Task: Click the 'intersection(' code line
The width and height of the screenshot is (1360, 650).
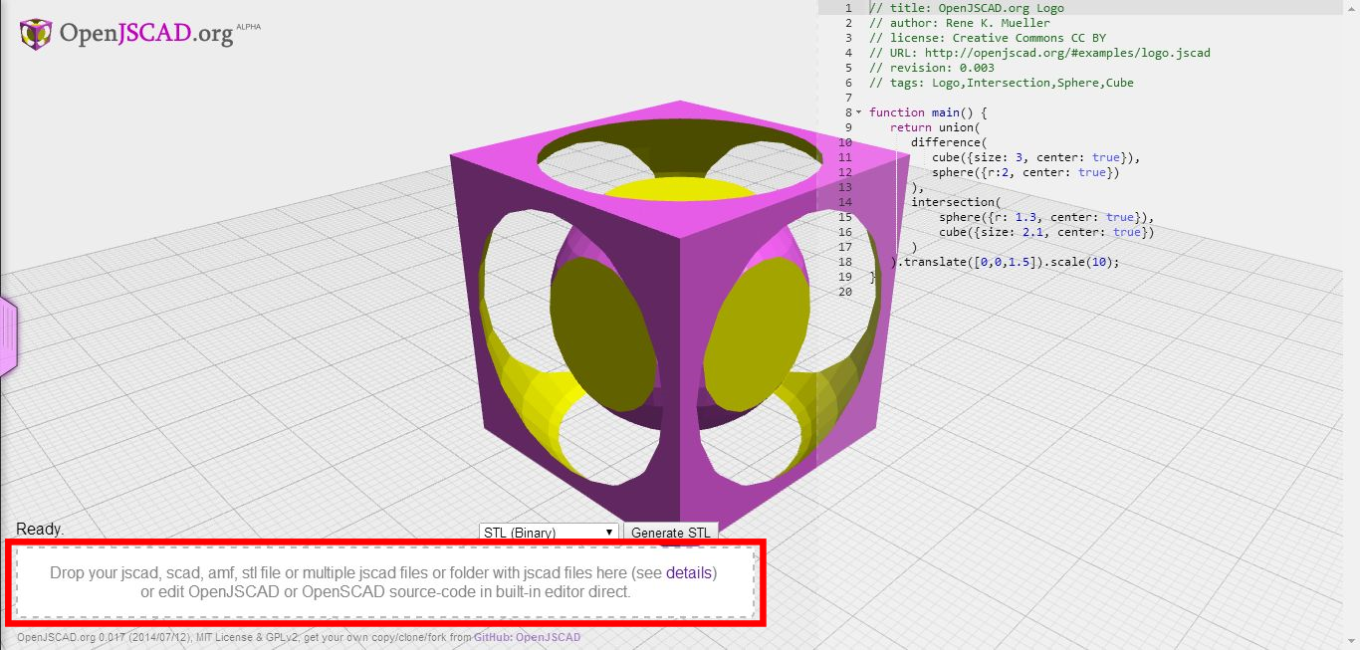Action: pyautogui.click(x=956, y=202)
